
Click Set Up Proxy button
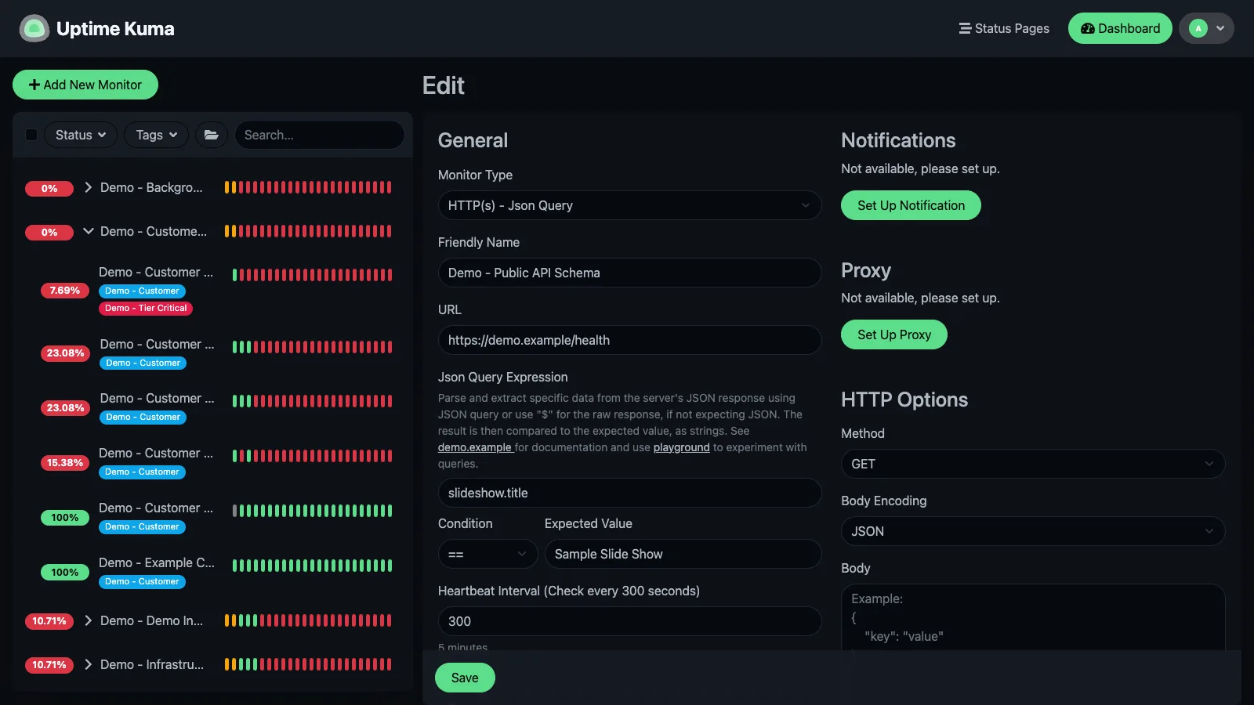tap(894, 334)
